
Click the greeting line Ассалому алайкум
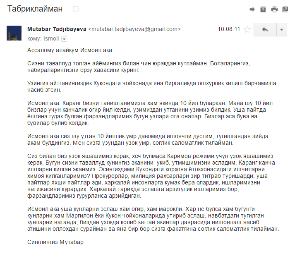point(70,50)
